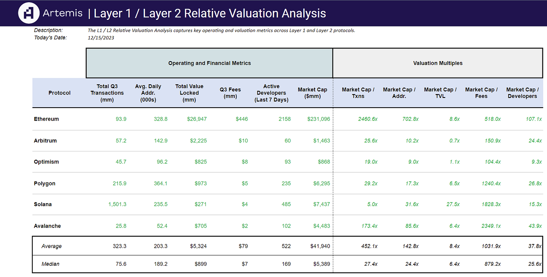Click Solana's 1828.3x fees multiple
This screenshot has width=547, height=277.
pos(491,204)
